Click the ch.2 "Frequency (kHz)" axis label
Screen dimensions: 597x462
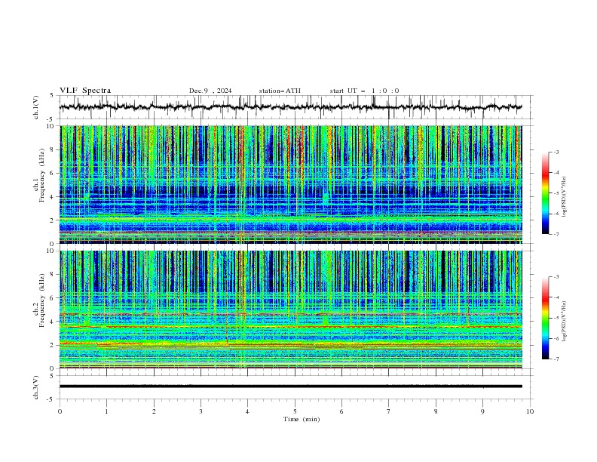click(43, 300)
